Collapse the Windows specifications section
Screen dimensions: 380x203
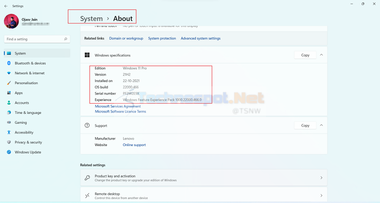321,55
